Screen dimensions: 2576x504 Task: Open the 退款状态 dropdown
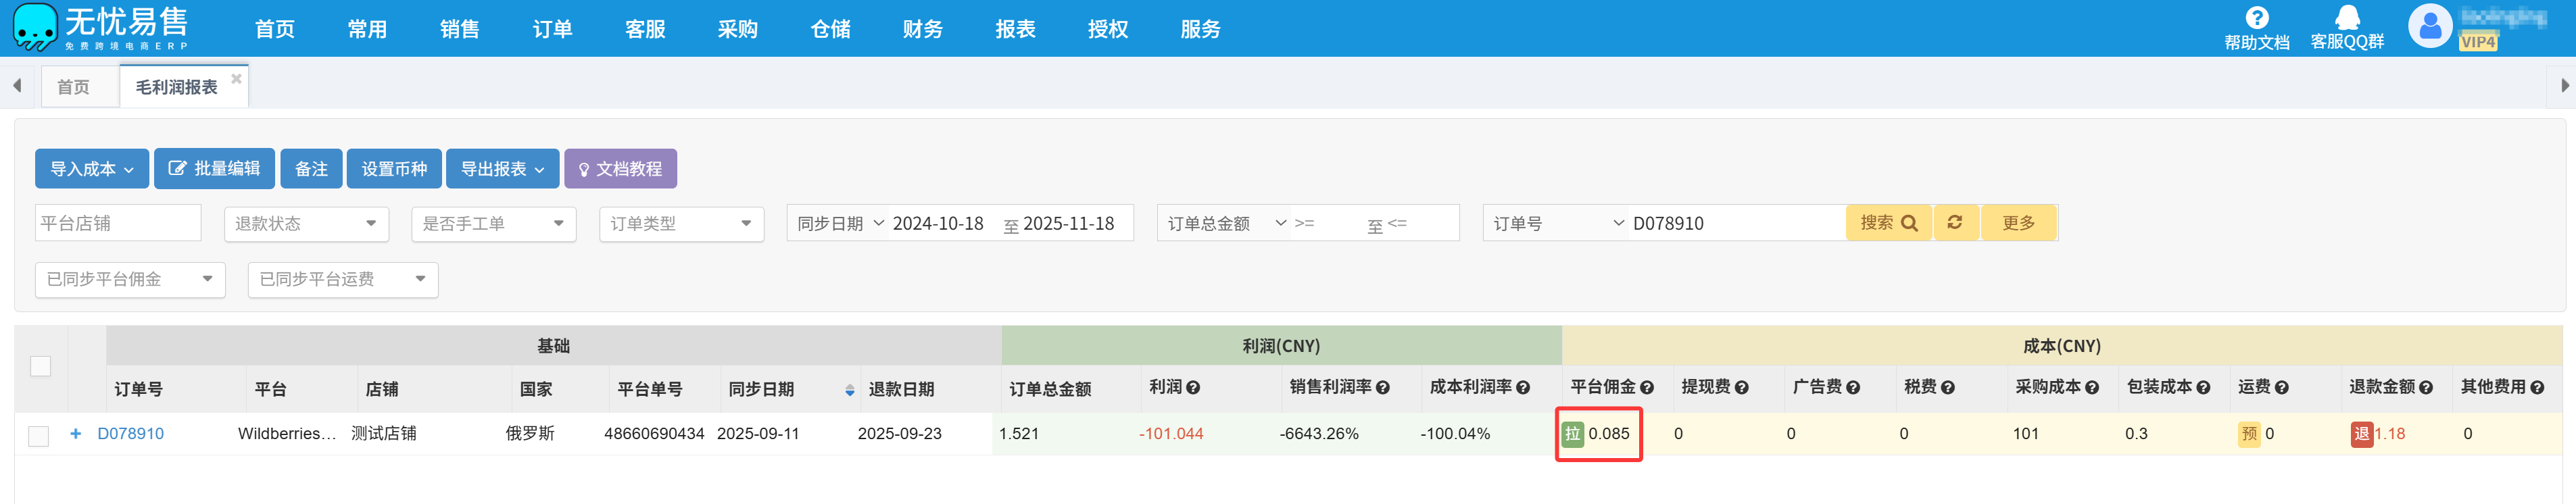coord(305,224)
